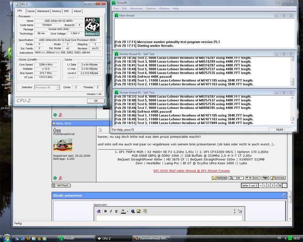Click the Öse username link
This screenshot has height=242, width=303.
click(x=57, y=130)
